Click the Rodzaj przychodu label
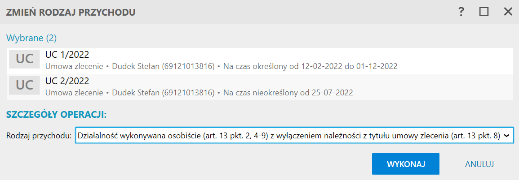This screenshot has height=180, width=519. click(39, 135)
